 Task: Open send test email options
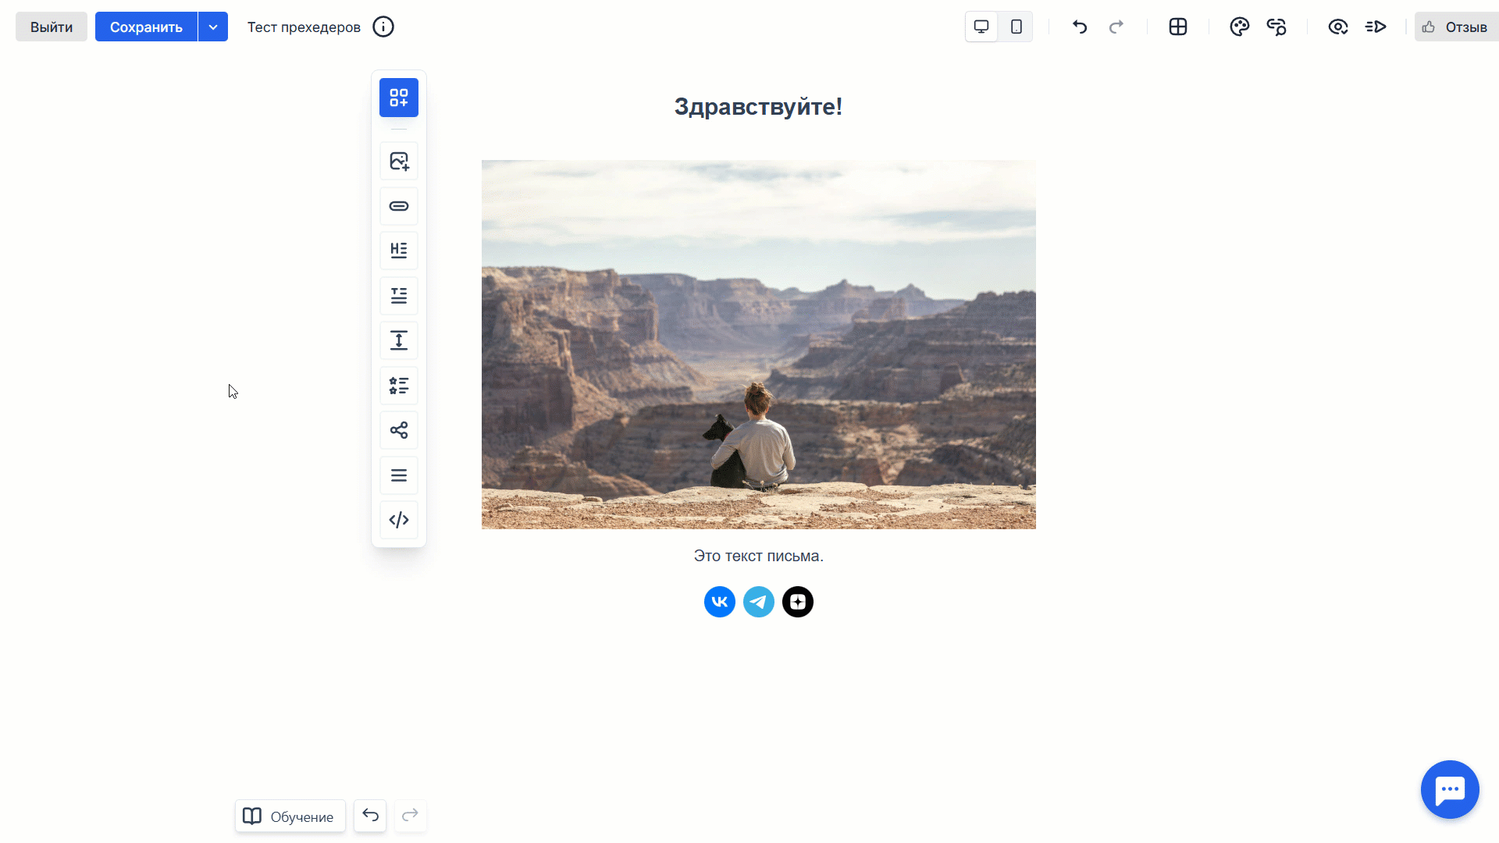point(1376,26)
